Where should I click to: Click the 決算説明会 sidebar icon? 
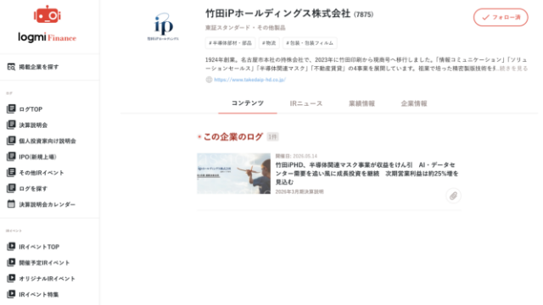click(x=11, y=125)
